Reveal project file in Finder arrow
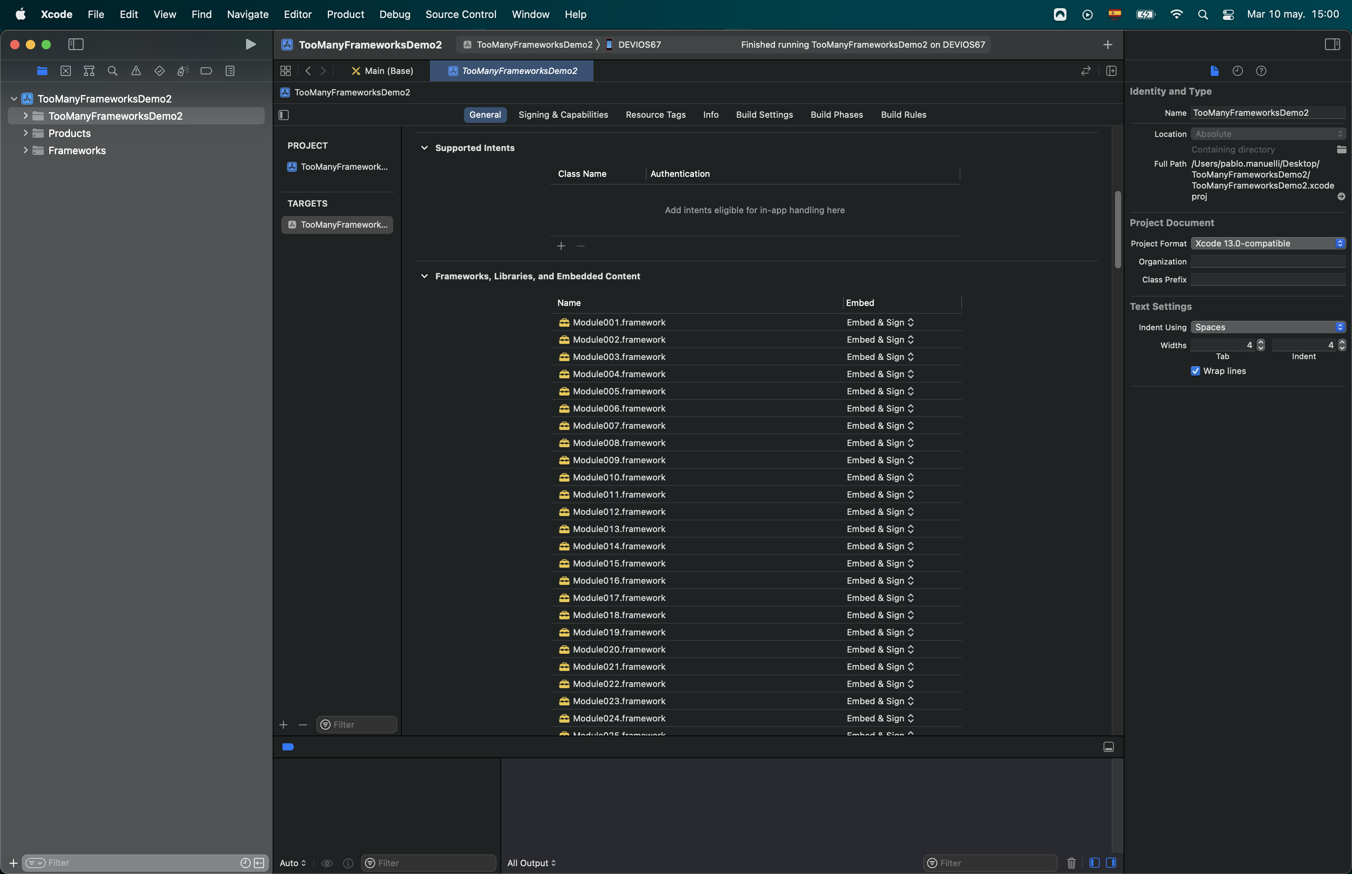Viewport: 1352px width, 874px height. click(1341, 196)
